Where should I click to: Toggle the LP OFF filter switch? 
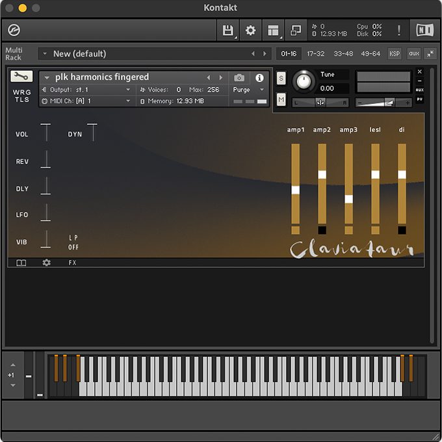coord(73,242)
